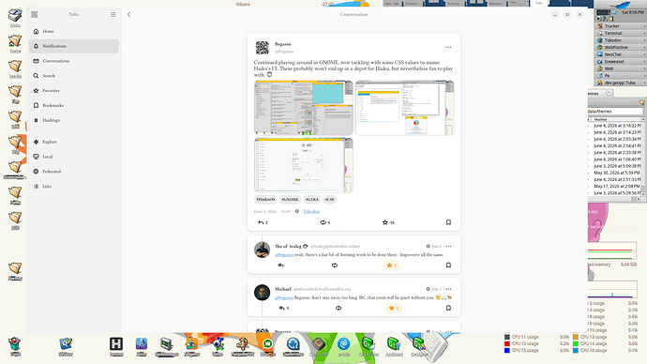The image size is (647, 364).
Task: Open more options on tealeg reply
Action: tap(448, 247)
